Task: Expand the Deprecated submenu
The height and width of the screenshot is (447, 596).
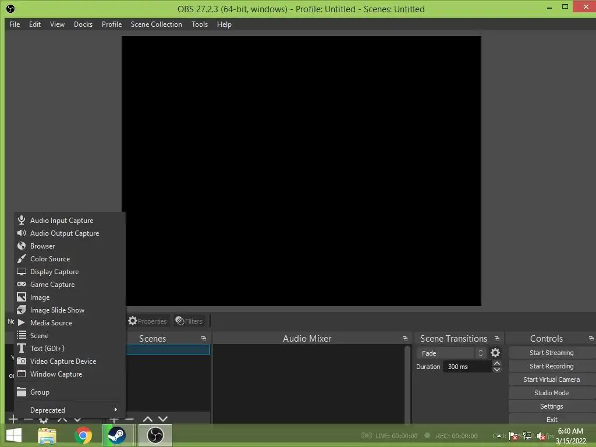Action: (x=70, y=410)
